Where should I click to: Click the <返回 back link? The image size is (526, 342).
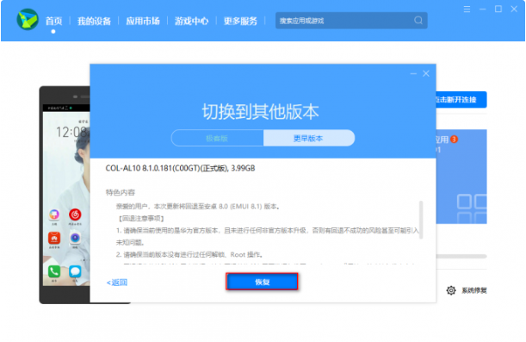(x=117, y=283)
